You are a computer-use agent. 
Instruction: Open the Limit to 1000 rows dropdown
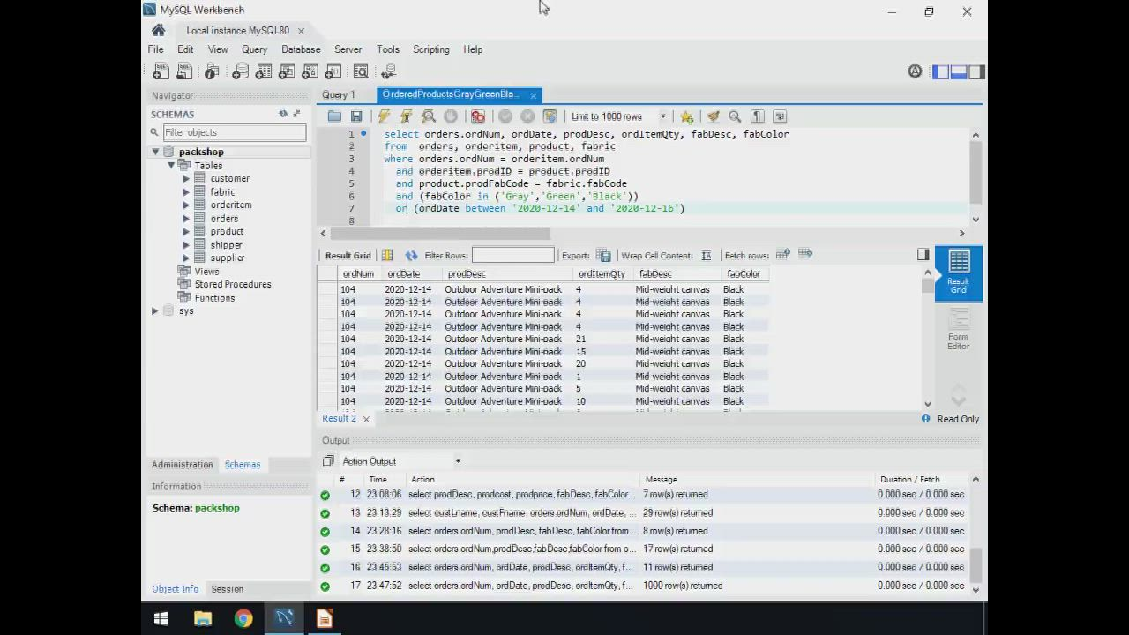click(663, 116)
